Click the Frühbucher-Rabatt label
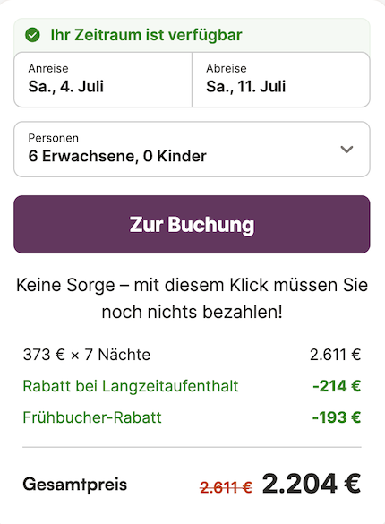The image size is (385, 524). (92, 417)
